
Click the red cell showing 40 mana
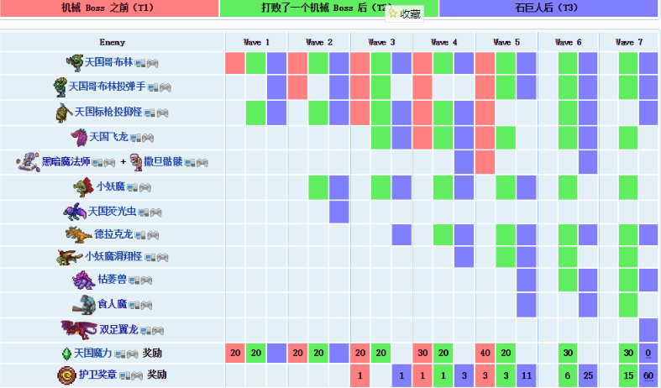pyautogui.click(x=485, y=353)
